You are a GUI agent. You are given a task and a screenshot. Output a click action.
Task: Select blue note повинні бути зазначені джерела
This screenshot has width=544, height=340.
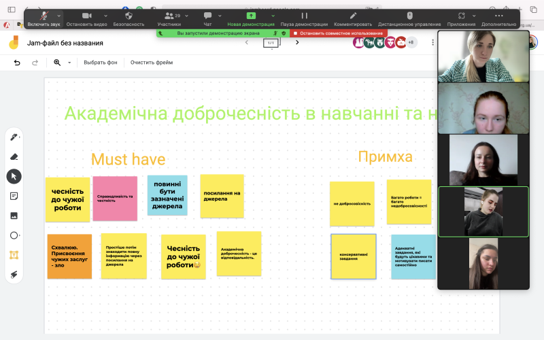point(167,195)
